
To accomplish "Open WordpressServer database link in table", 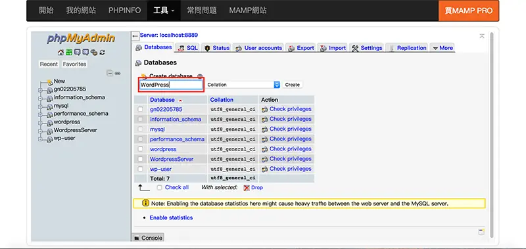I will 172,159.
